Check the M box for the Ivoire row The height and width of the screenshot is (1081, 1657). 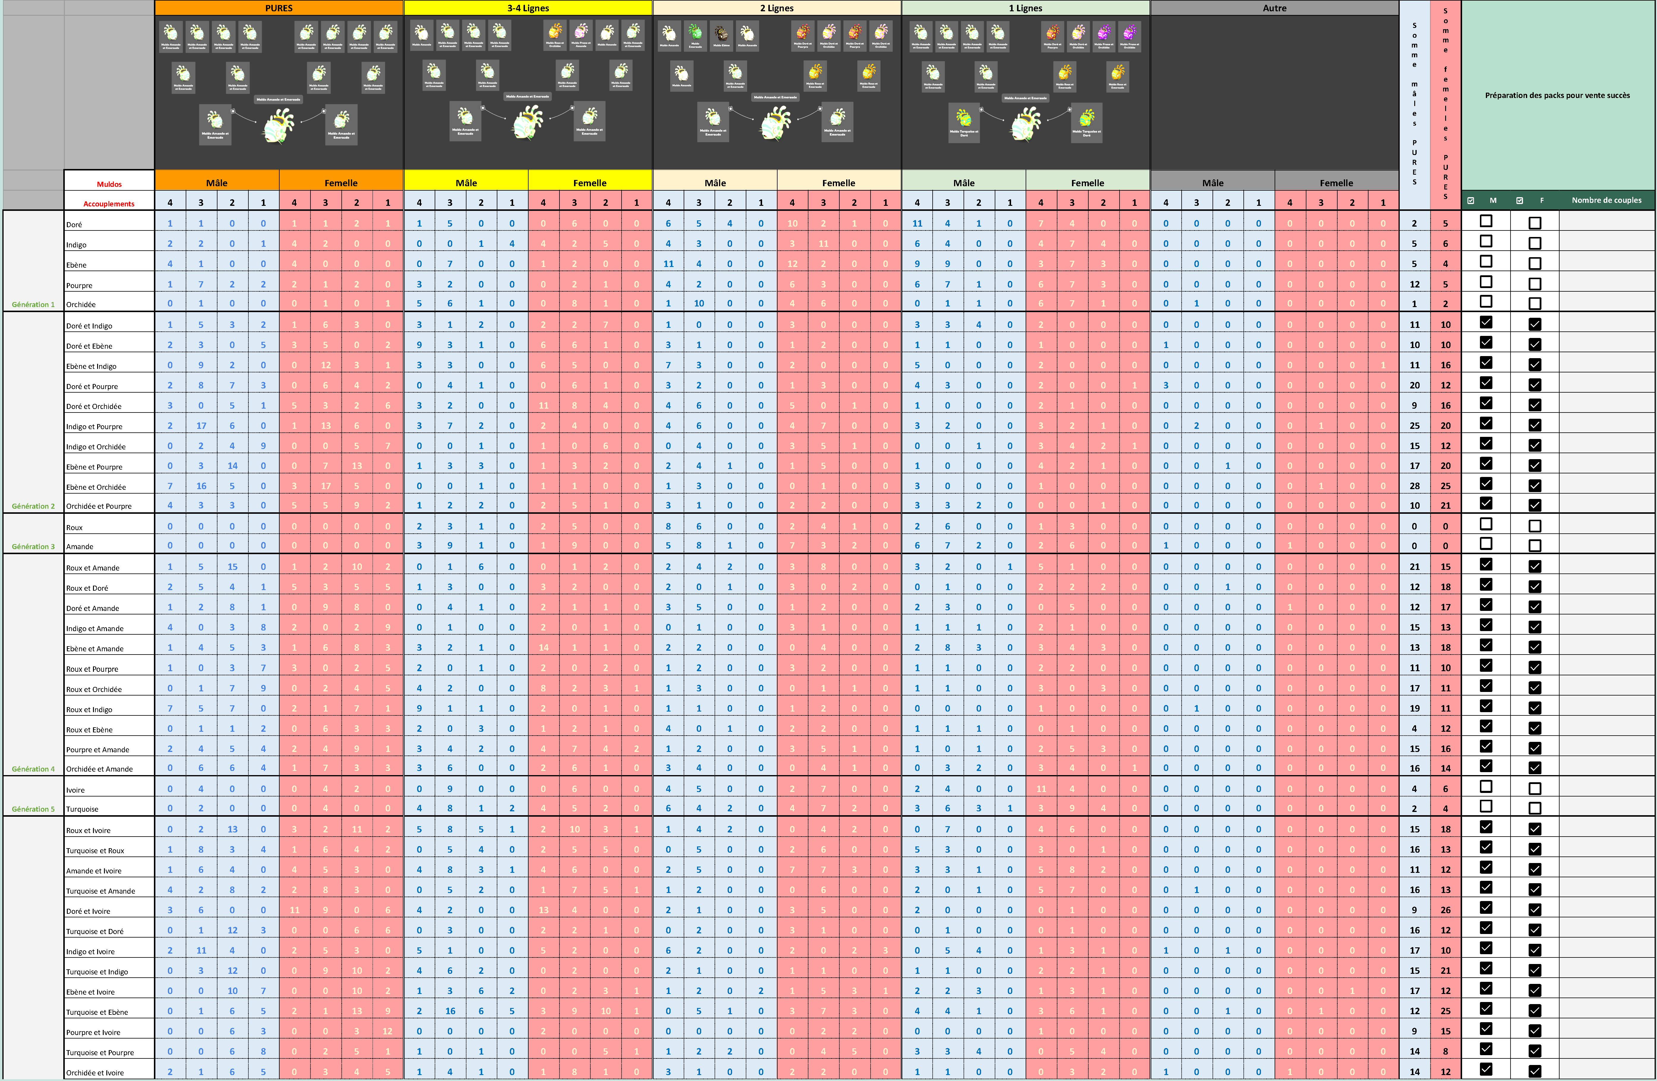(1486, 787)
